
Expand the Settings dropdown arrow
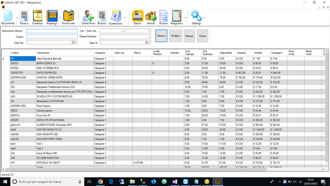coord(204,18)
